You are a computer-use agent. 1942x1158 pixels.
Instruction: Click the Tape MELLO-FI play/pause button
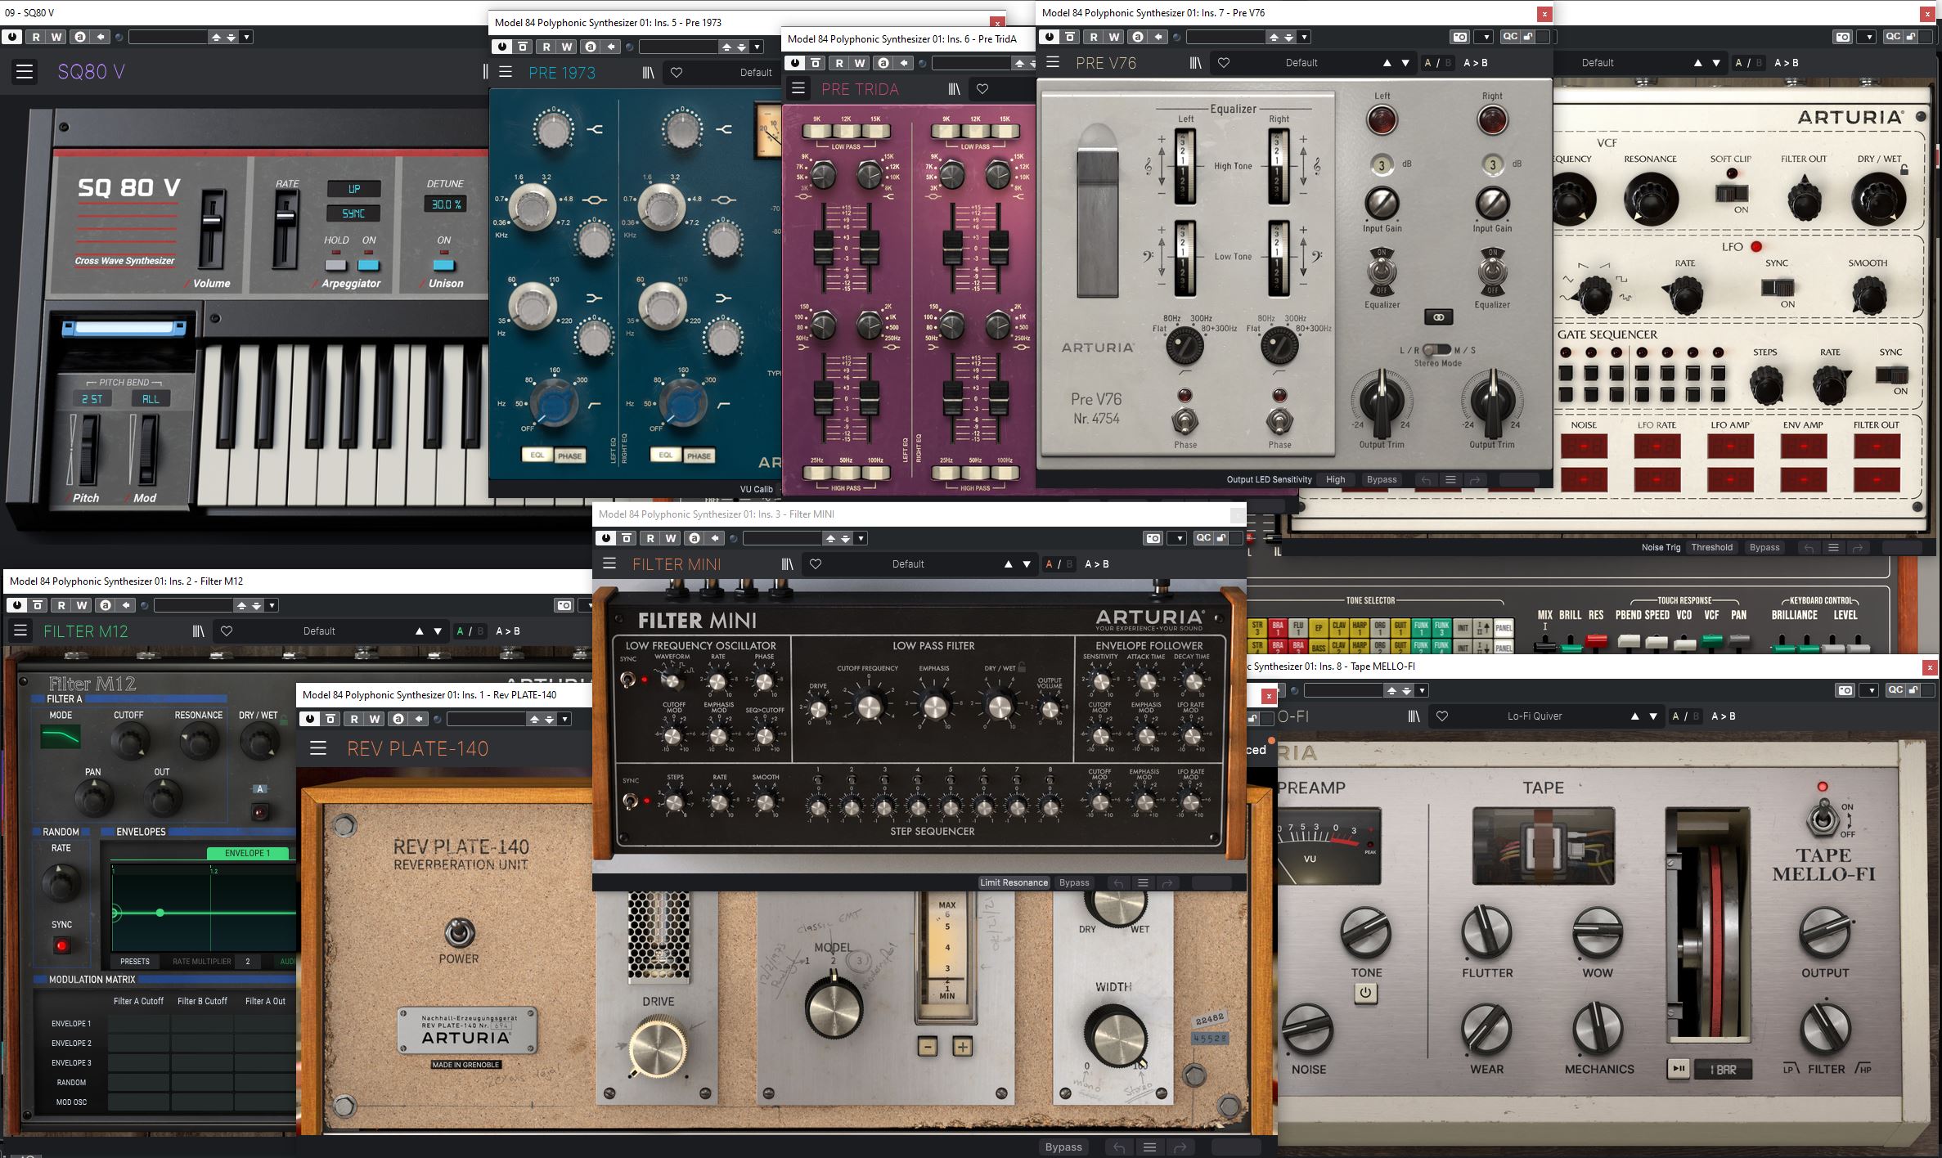click(x=1679, y=1069)
